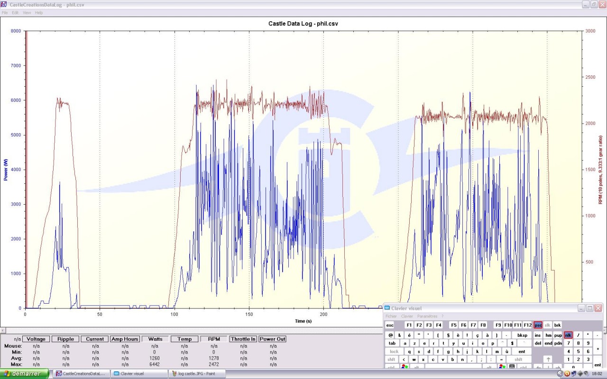Click the up arrow key on the on-screen keyboard
This screenshot has height=379, width=607.
pos(548,359)
